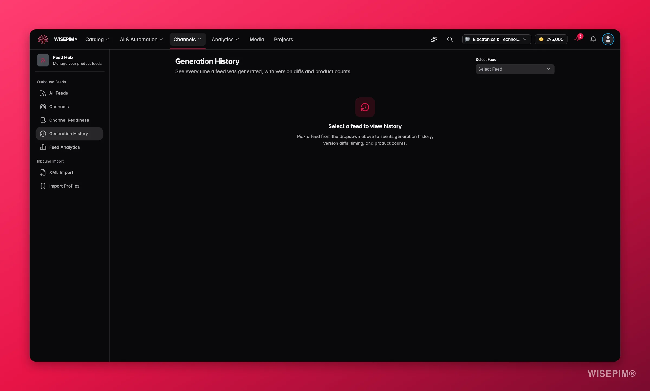Open the Electronics & Technol... workspace dropdown
Image resolution: width=650 pixels, height=391 pixels.
pos(496,39)
